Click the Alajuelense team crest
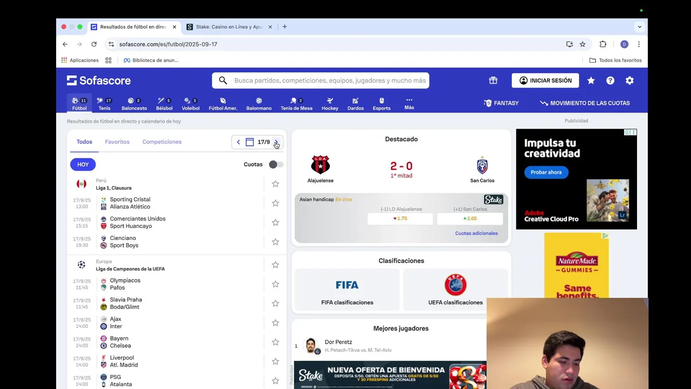Image resolution: width=691 pixels, height=389 pixels. (x=320, y=165)
